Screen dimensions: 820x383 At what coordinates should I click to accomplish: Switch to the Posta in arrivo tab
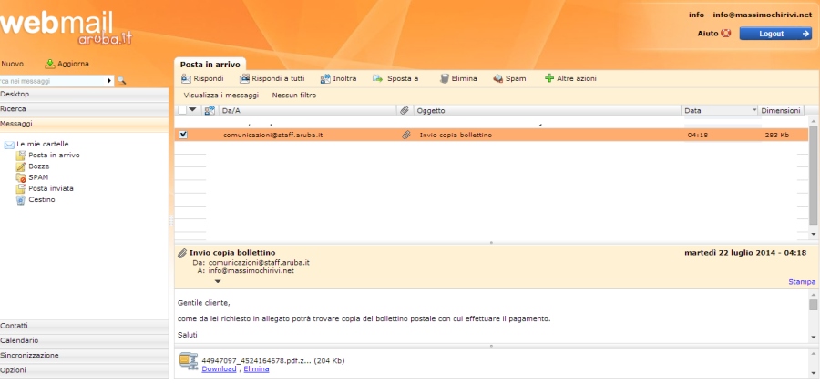210,65
